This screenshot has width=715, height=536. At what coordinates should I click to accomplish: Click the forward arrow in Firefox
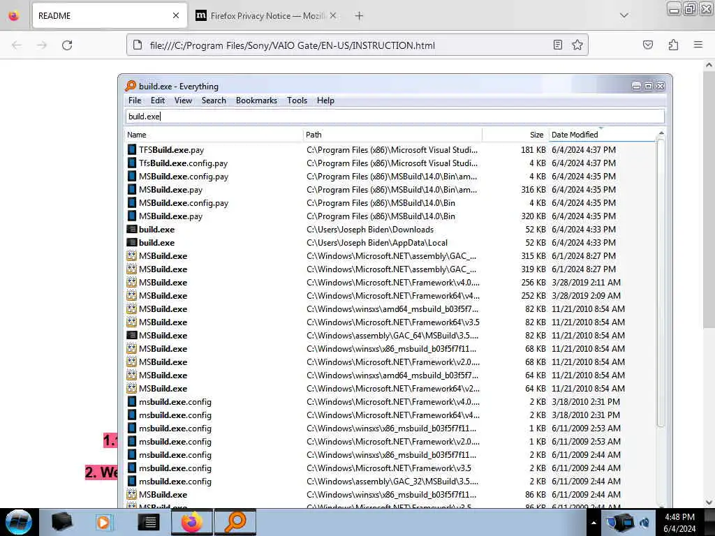click(42, 45)
